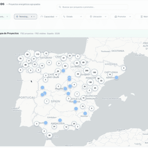Expand the partially visible leftmost filter chevron

point(7,17)
